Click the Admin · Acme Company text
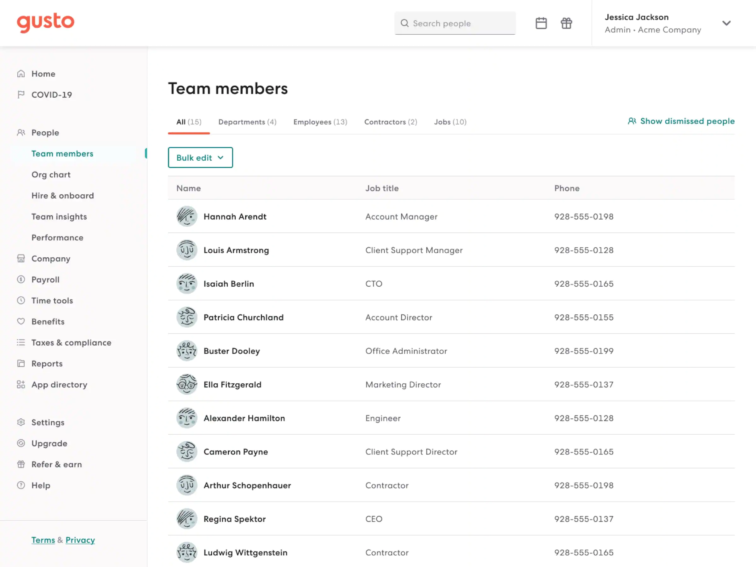The image size is (756, 567). 653,30
